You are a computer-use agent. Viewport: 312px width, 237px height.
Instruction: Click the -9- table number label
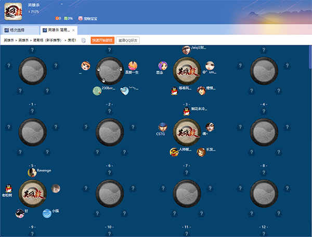32,227
